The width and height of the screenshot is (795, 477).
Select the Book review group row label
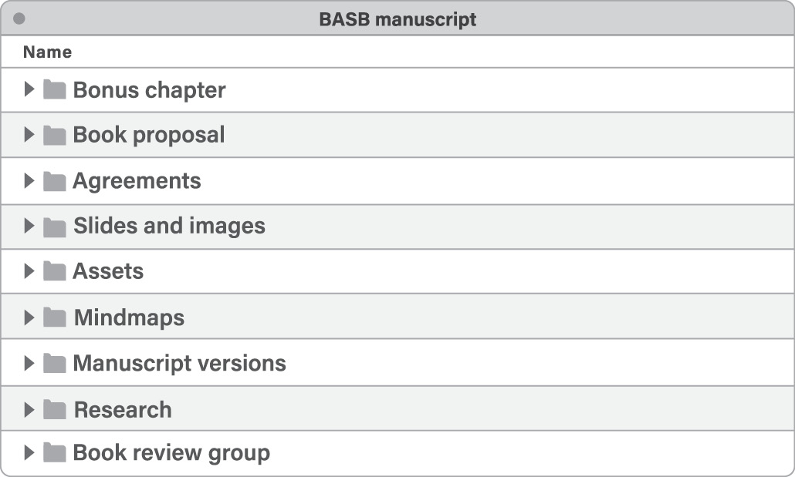point(171,452)
